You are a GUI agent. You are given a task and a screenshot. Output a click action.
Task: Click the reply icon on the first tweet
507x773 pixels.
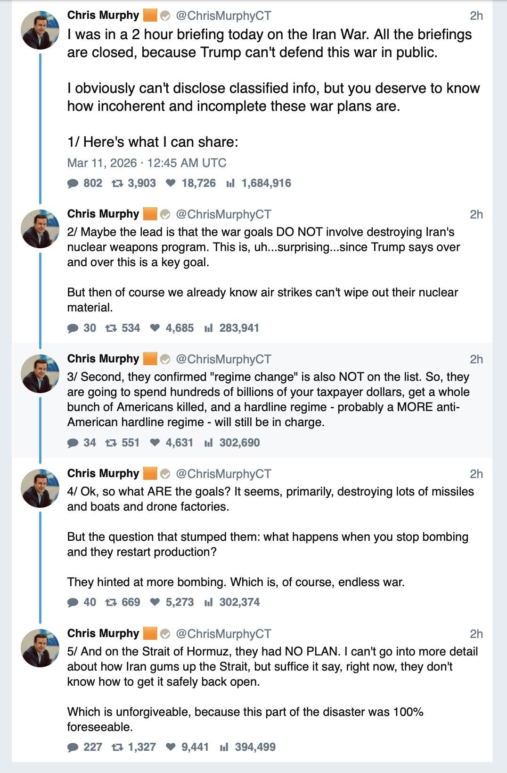tap(73, 183)
